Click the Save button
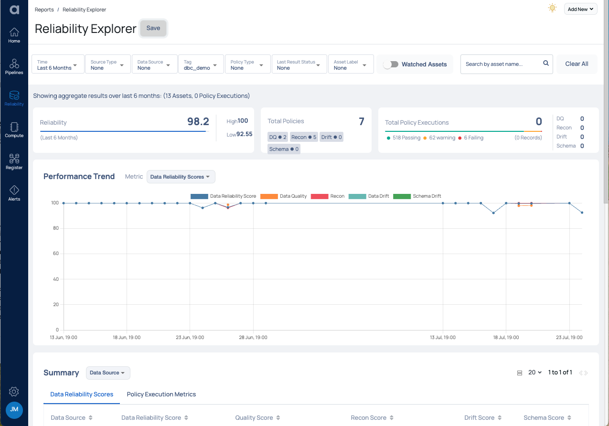This screenshot has height=426, width=609. click(x=153, y=28)
